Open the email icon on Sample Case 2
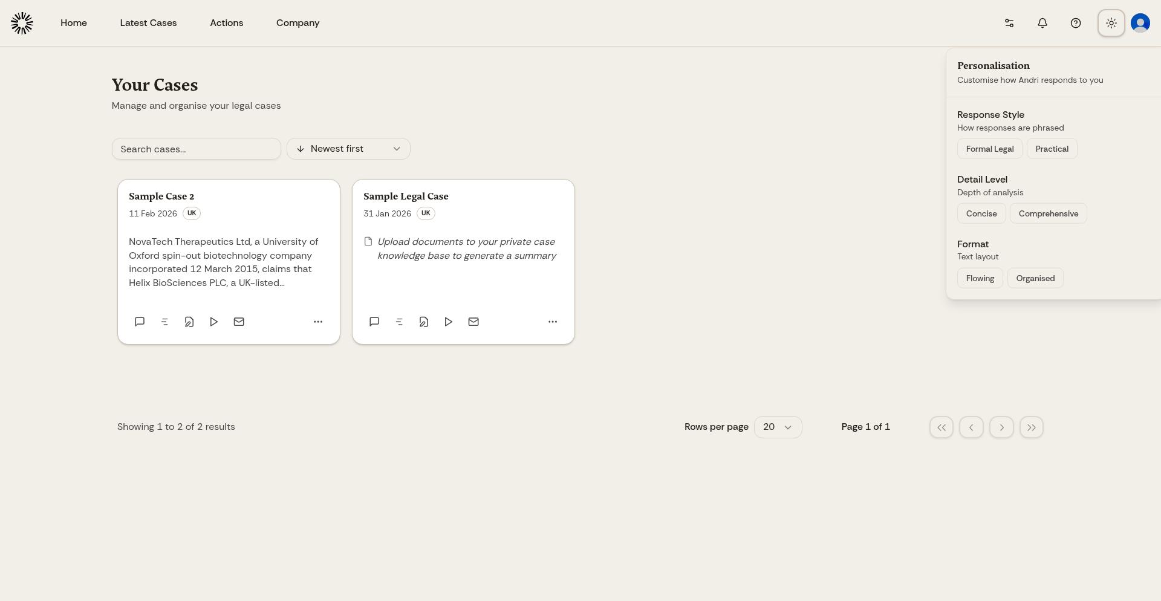Screen dimensions: 1161x601 pyautogui.click(x=239, y=322)
